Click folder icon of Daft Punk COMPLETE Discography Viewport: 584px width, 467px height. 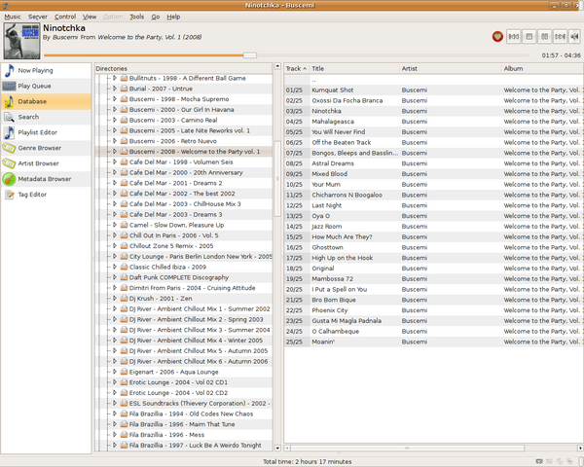[x=124, y=277]
